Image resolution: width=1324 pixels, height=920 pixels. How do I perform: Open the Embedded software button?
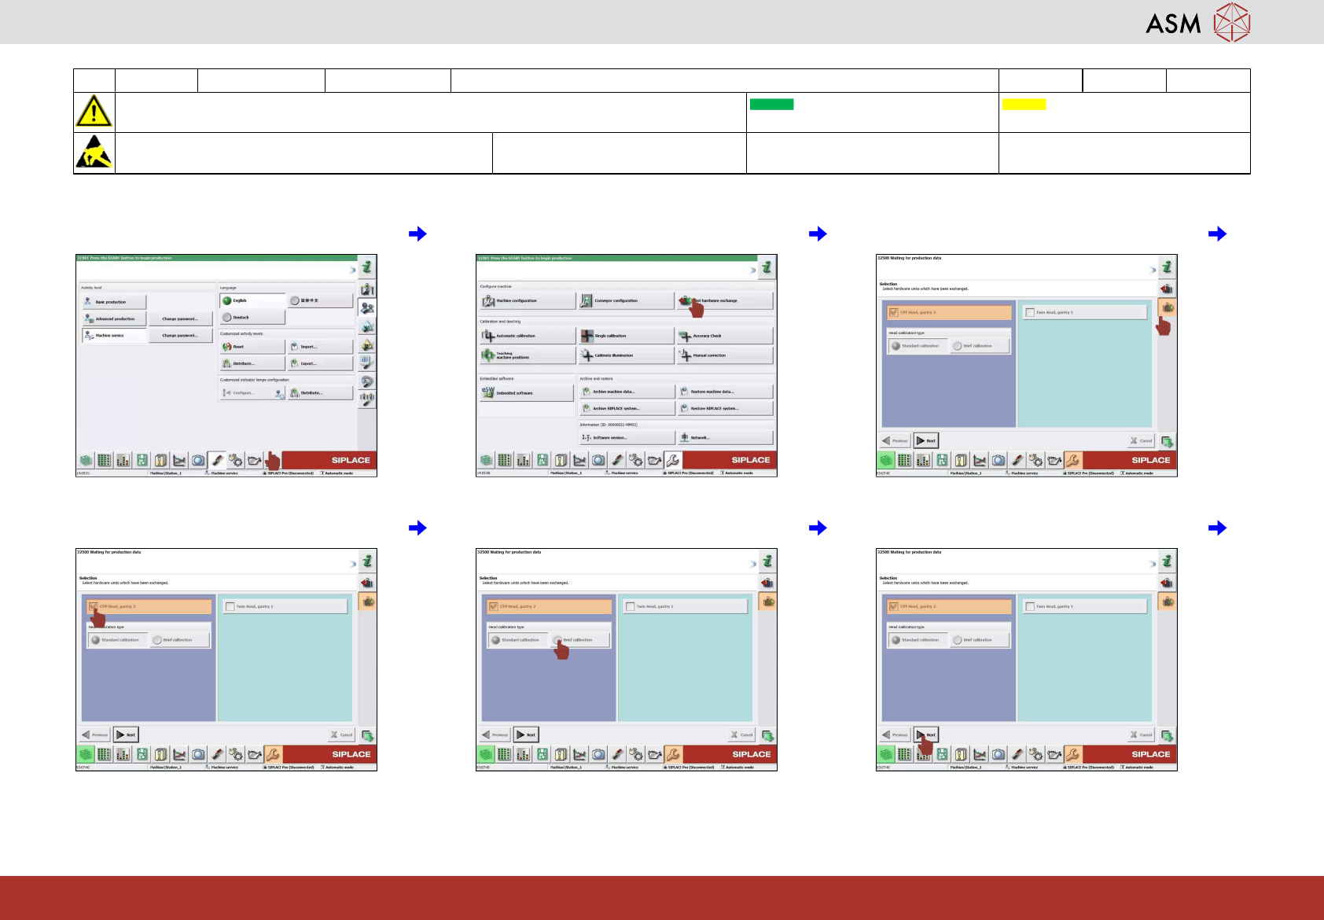[527, 393]
